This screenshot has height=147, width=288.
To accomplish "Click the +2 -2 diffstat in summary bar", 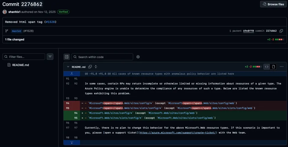I will point(275,39).
